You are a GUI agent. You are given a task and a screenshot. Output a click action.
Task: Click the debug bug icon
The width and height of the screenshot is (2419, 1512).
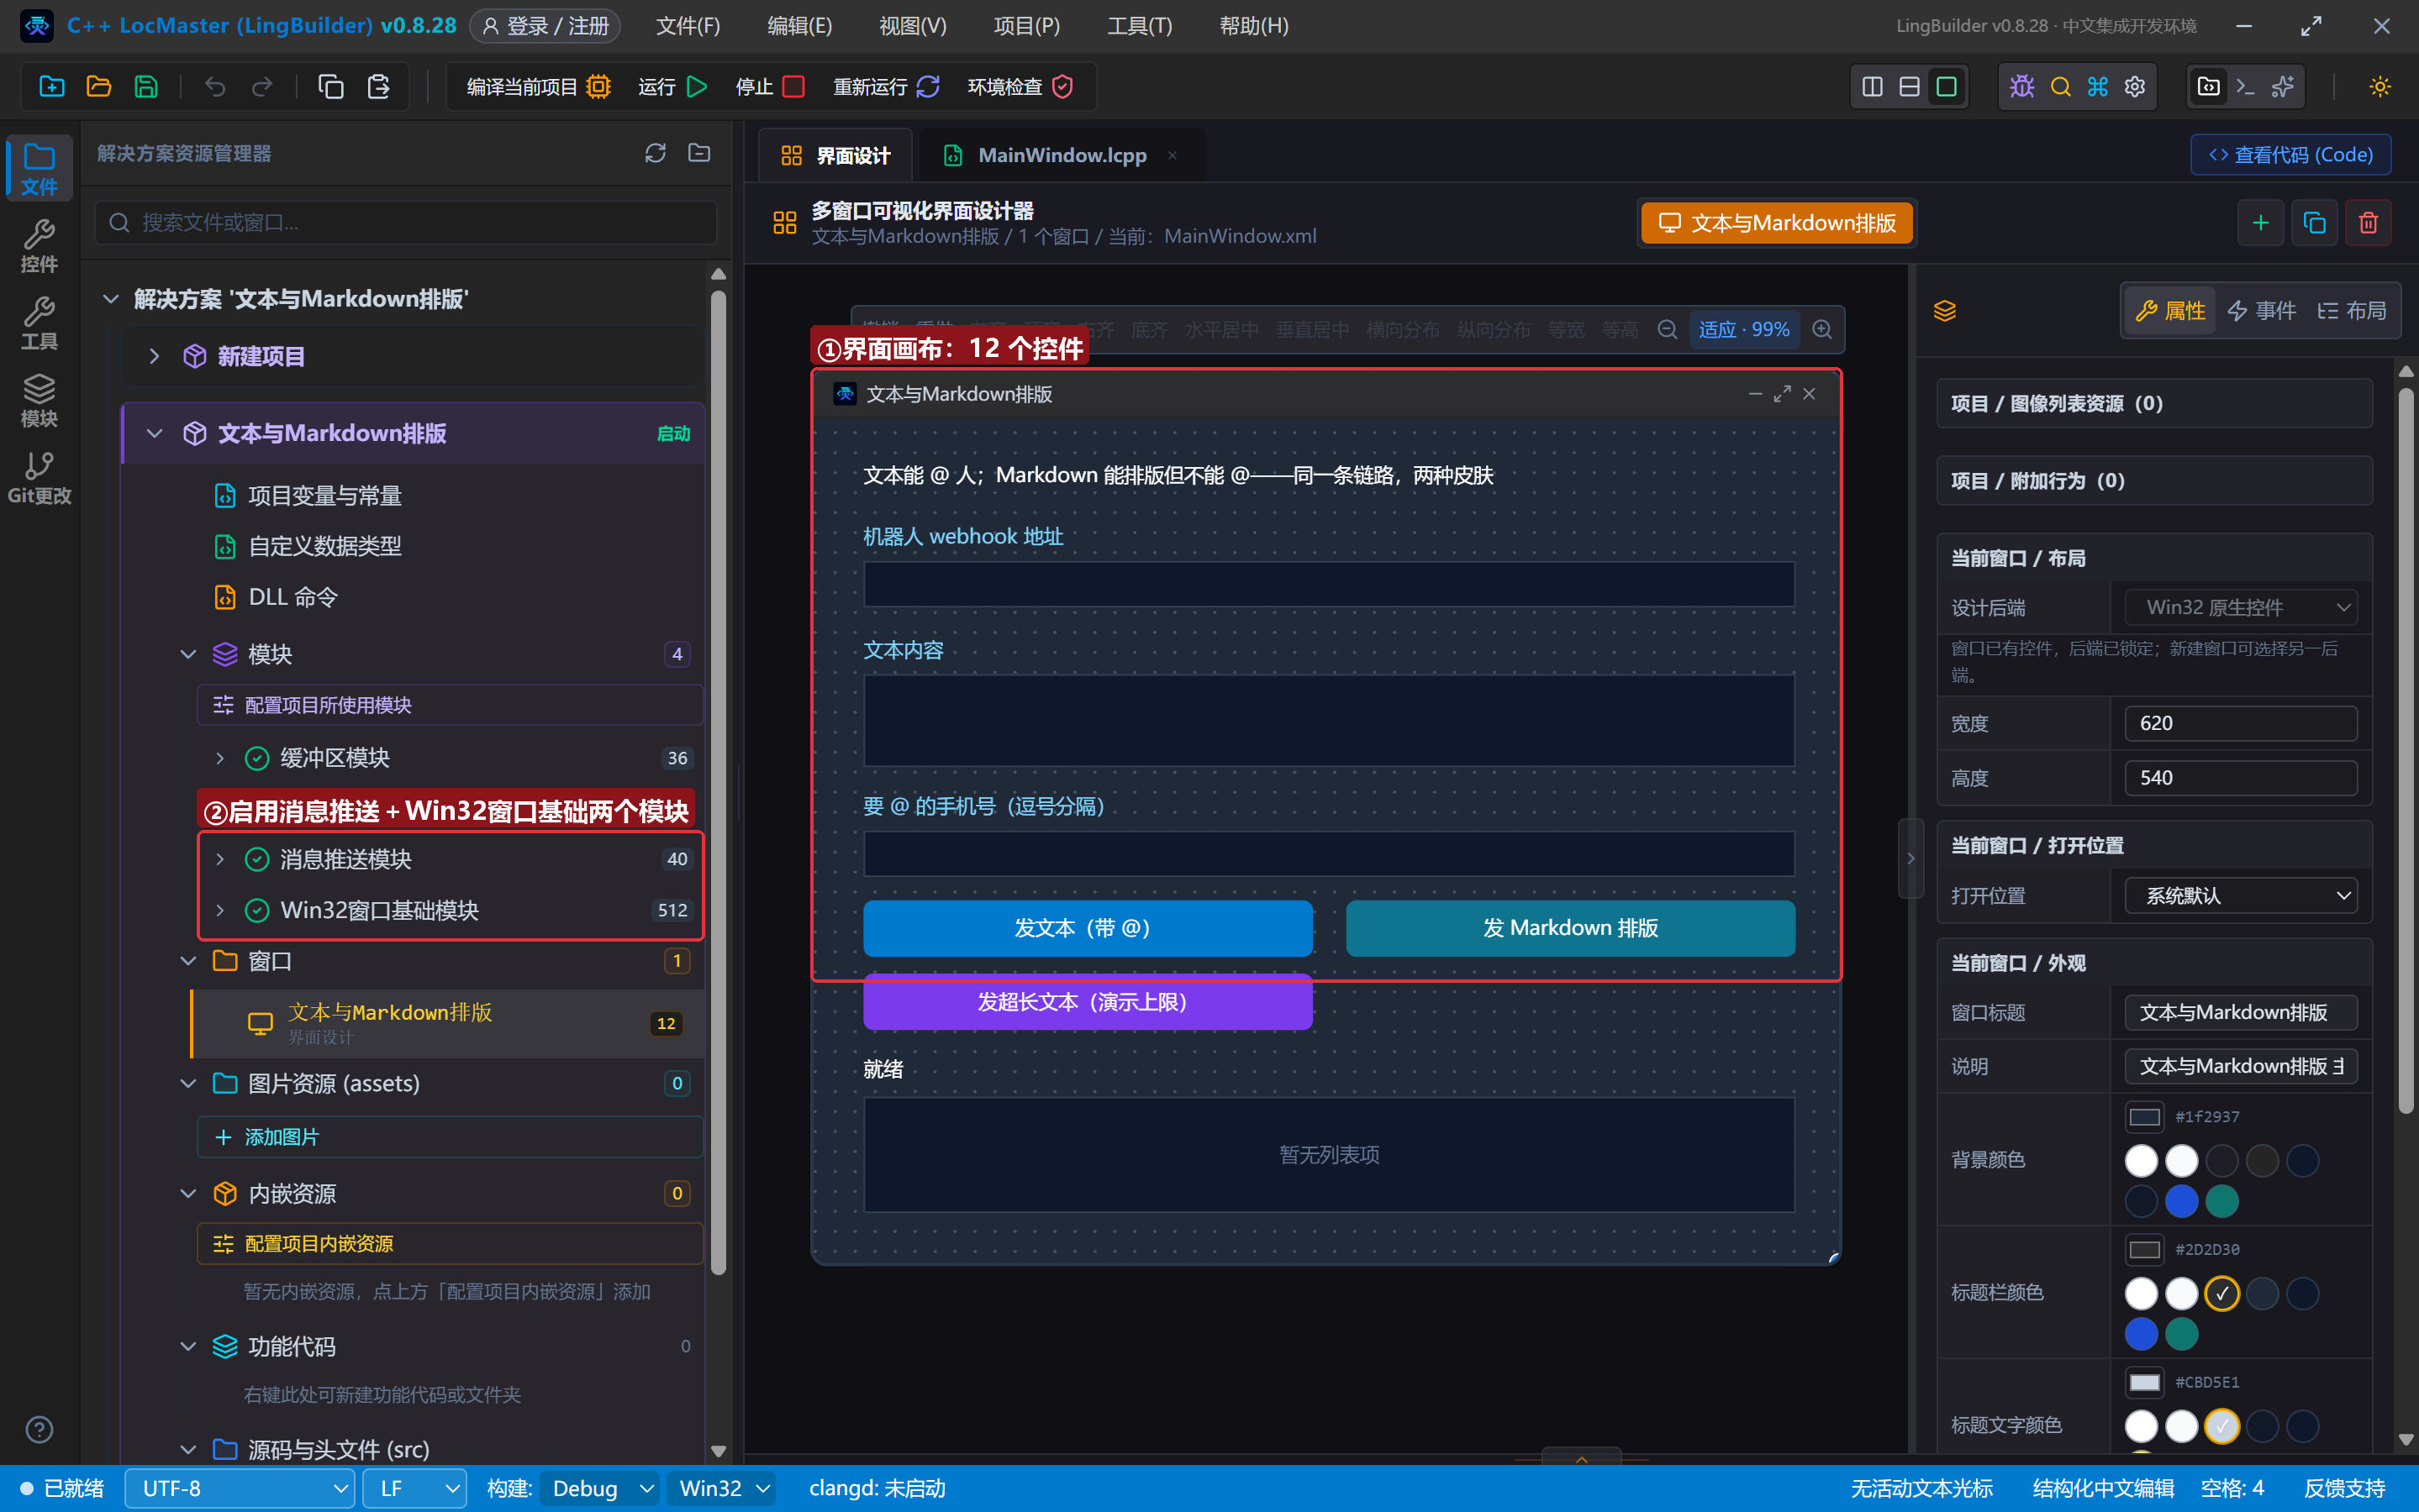(2021, 87)
